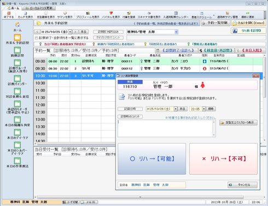Open 本日の隔離&拘束 in the sidebar
This screenshot has height=206, width=268.
point(18,122)
